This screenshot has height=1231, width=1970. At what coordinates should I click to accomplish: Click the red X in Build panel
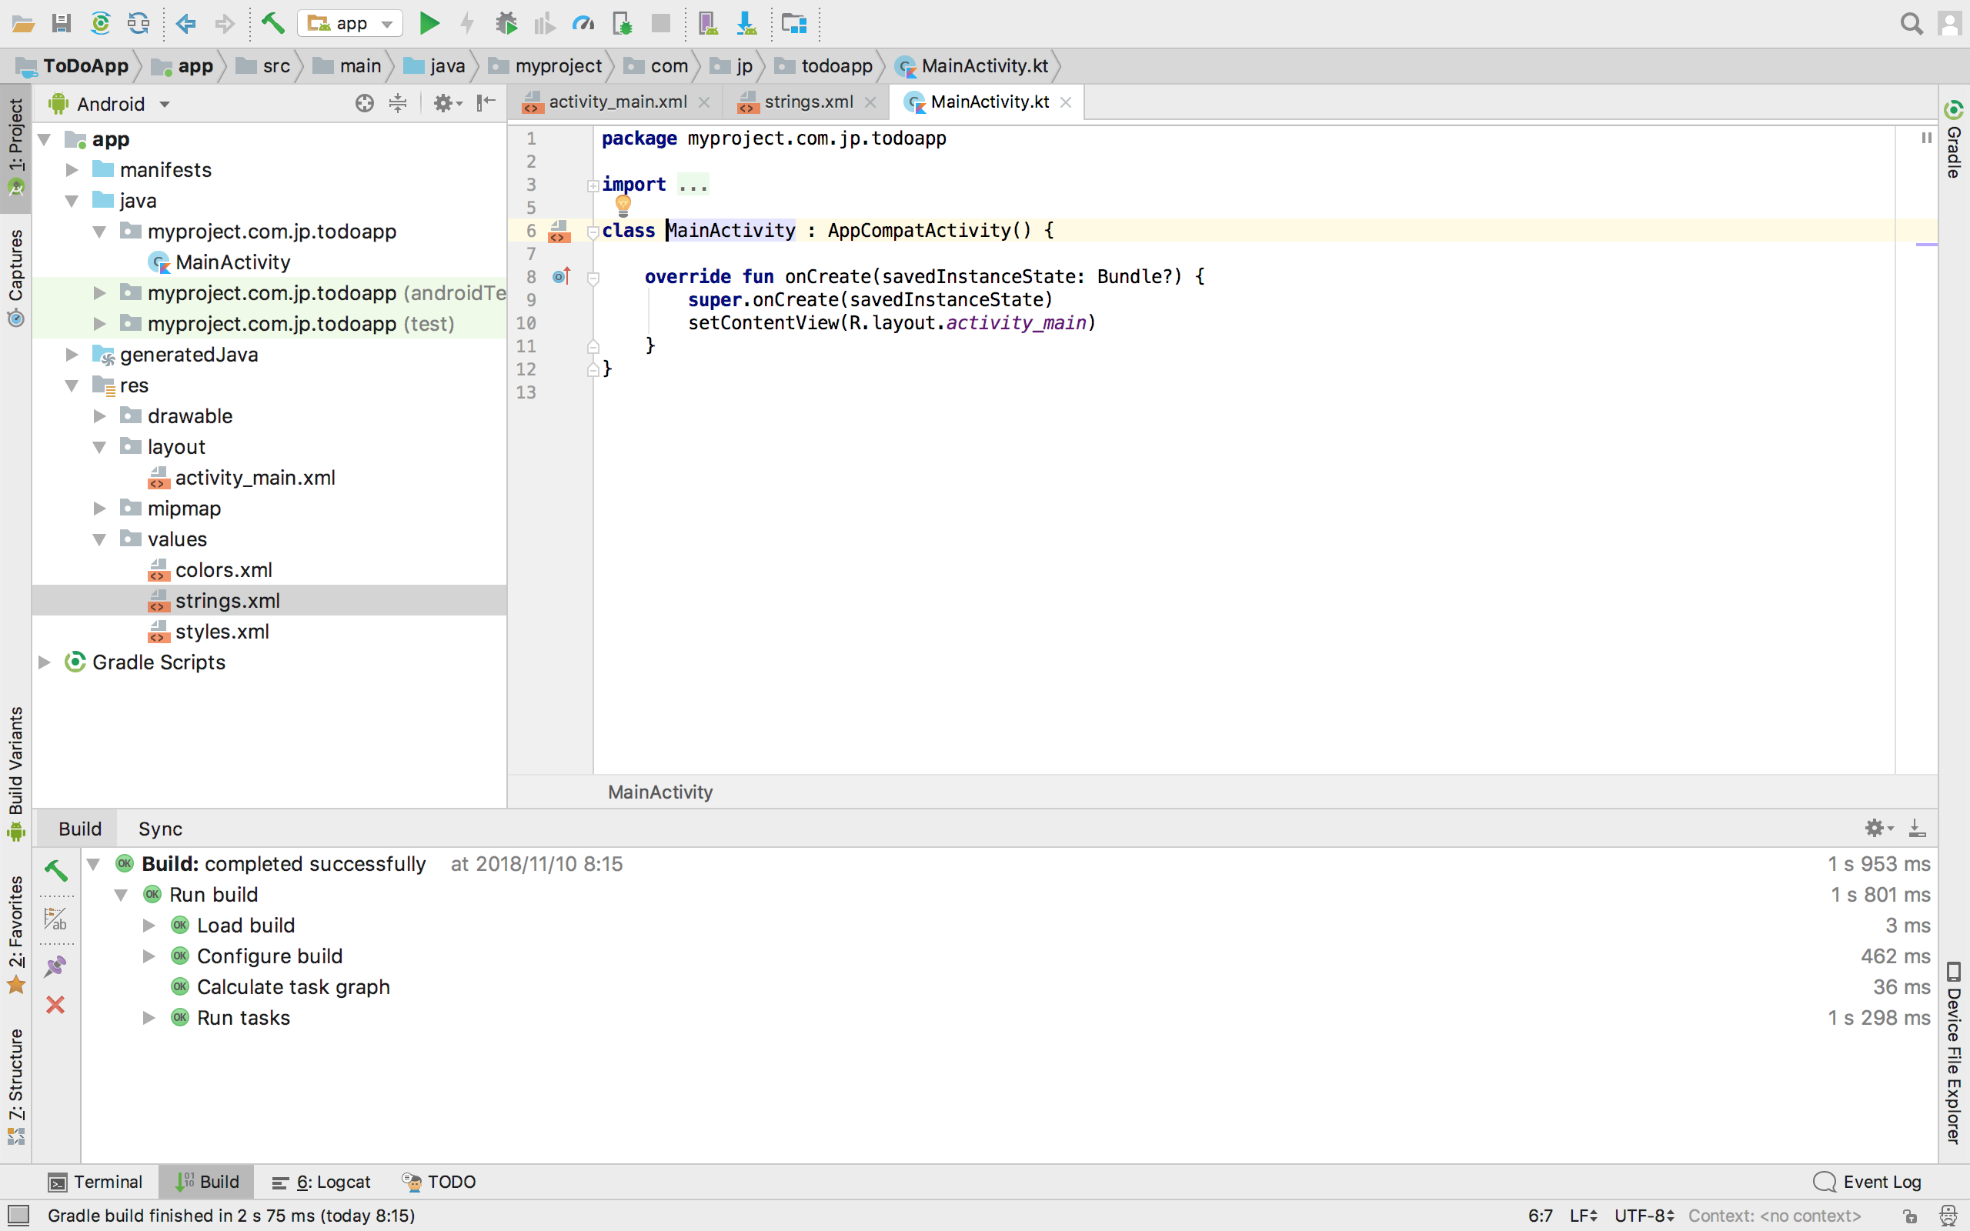point(55,1004)
